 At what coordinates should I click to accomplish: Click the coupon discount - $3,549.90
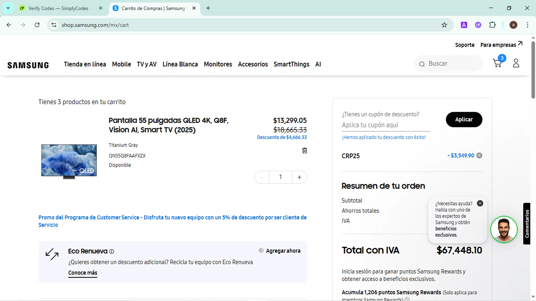point(461,155)
